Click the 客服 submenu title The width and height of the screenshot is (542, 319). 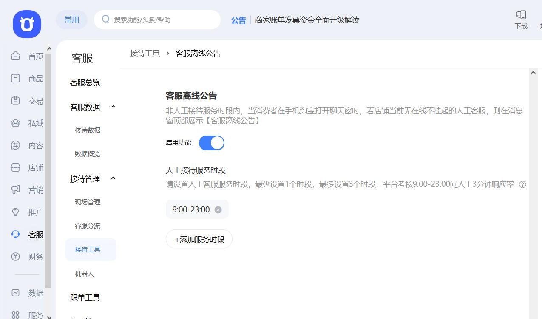click(x=82, y=58)
